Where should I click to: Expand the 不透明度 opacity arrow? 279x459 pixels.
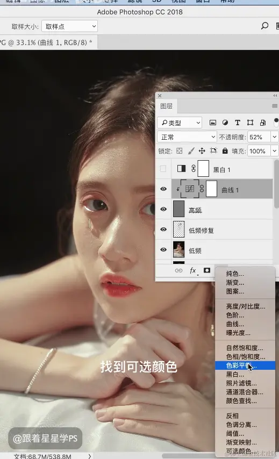click(274, 137)
